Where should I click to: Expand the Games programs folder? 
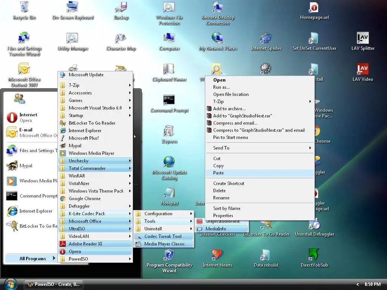95,100
